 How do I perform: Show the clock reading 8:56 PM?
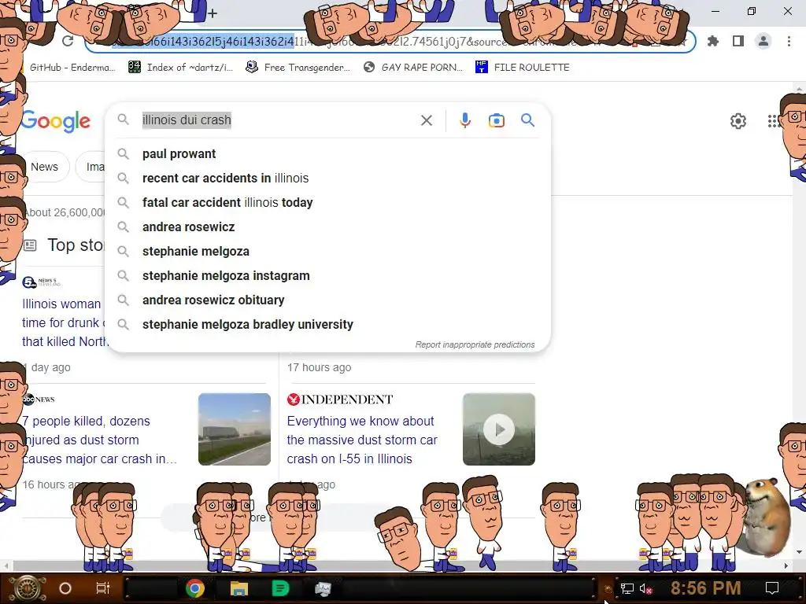pyautogui.click(x=705, y=588)
